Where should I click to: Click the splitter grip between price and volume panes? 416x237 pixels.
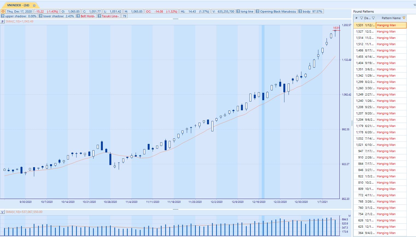tap(176, 209)
